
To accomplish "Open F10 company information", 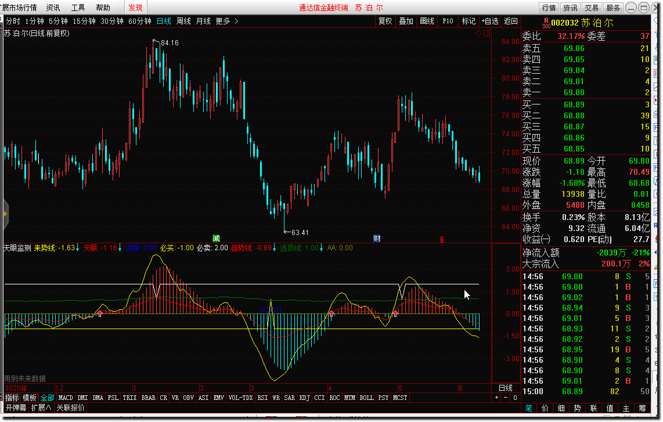I will [448, 21].
